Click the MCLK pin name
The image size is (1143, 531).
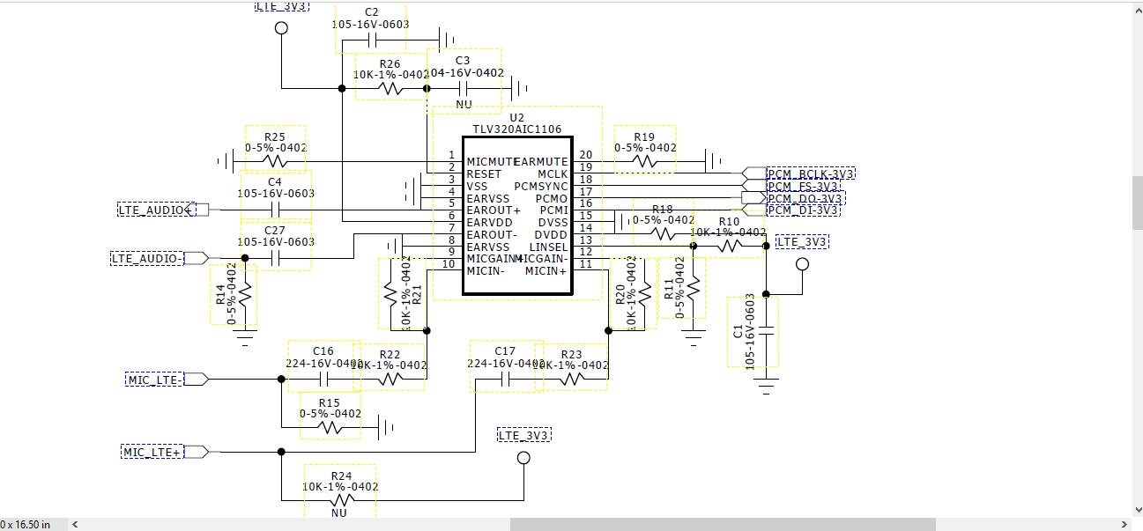[553, 174]
